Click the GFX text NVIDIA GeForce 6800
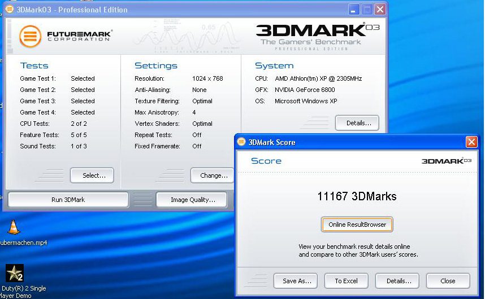This screenshot has height=299, width=485. (x=305, y=90)
